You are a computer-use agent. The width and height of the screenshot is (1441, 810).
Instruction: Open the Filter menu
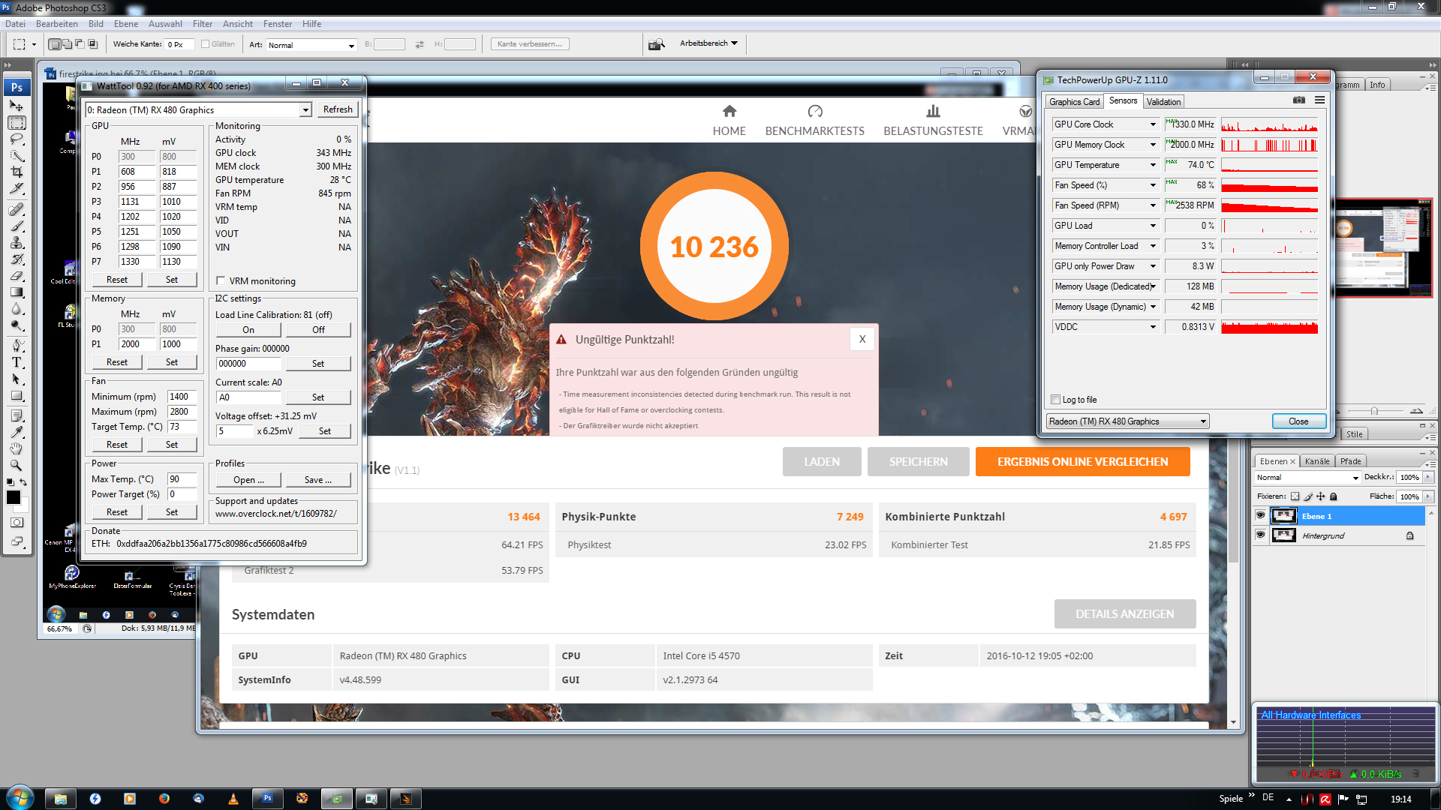(x=202, y=24)
